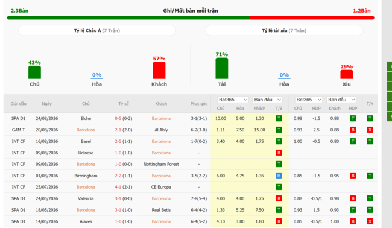Click the 4-1 score of CE Europa match
392x228 pixels.
pyautogui.click(x=118, y=187)
